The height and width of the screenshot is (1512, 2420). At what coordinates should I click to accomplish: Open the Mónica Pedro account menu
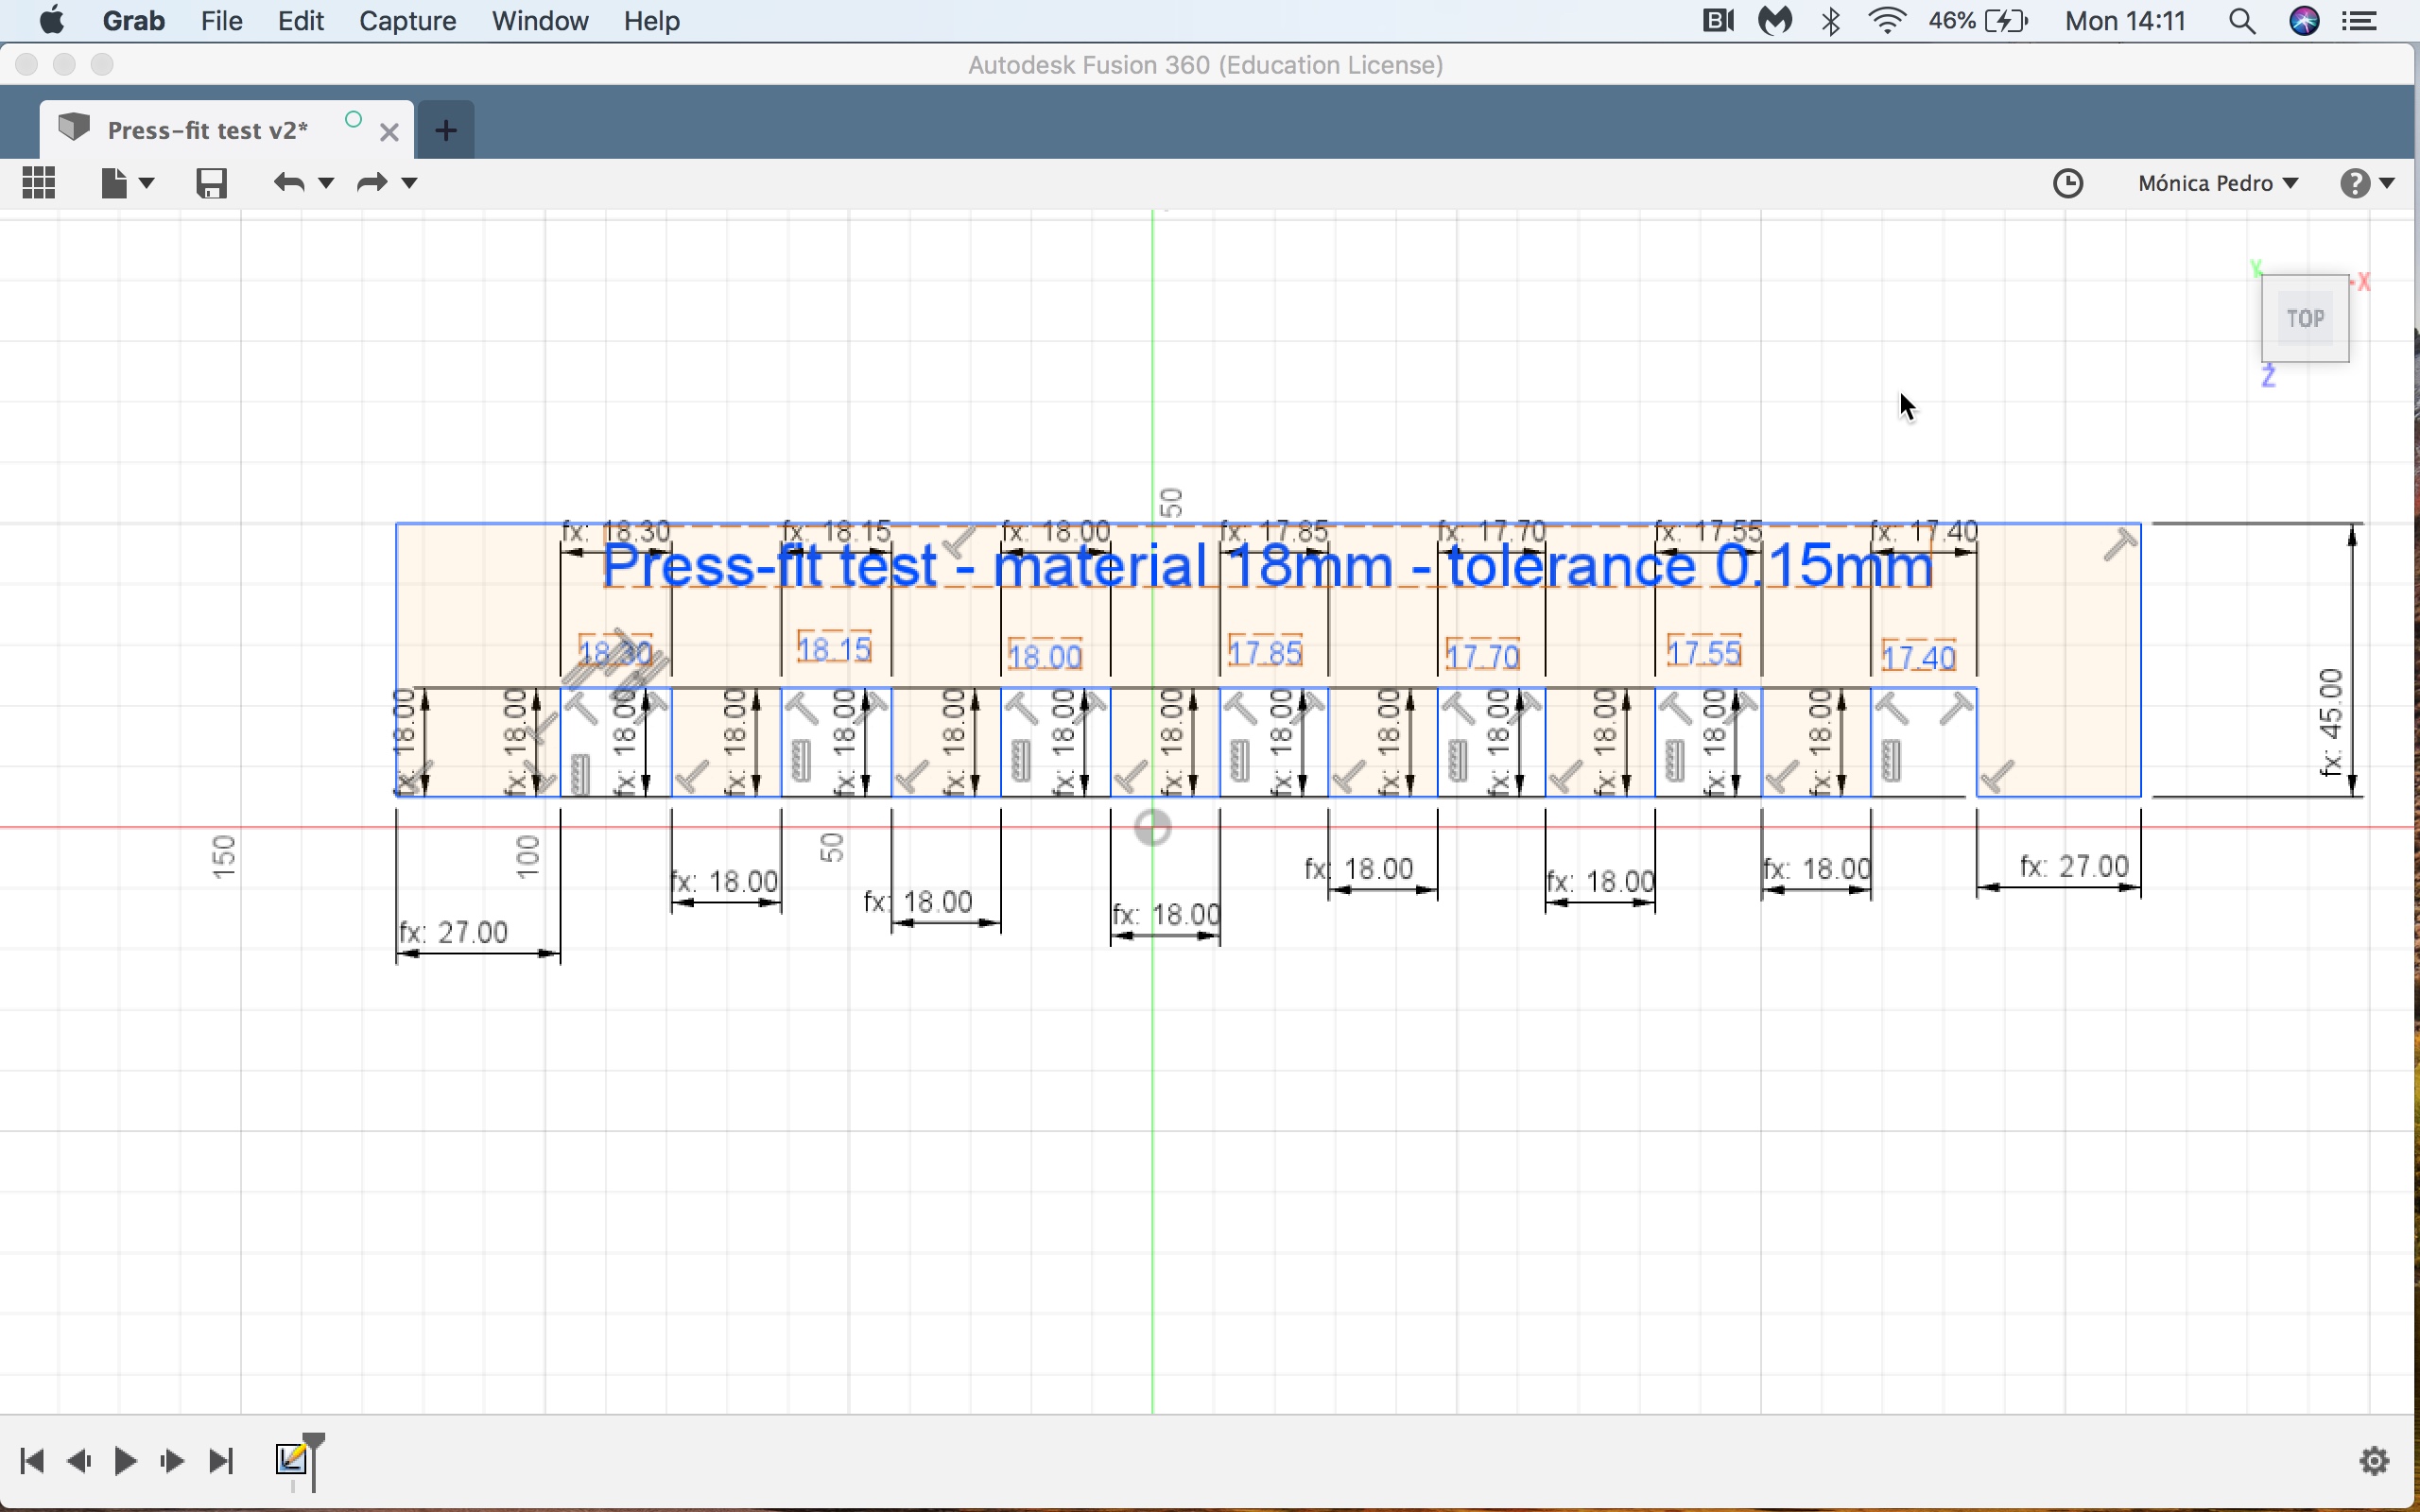[2218, 183]
